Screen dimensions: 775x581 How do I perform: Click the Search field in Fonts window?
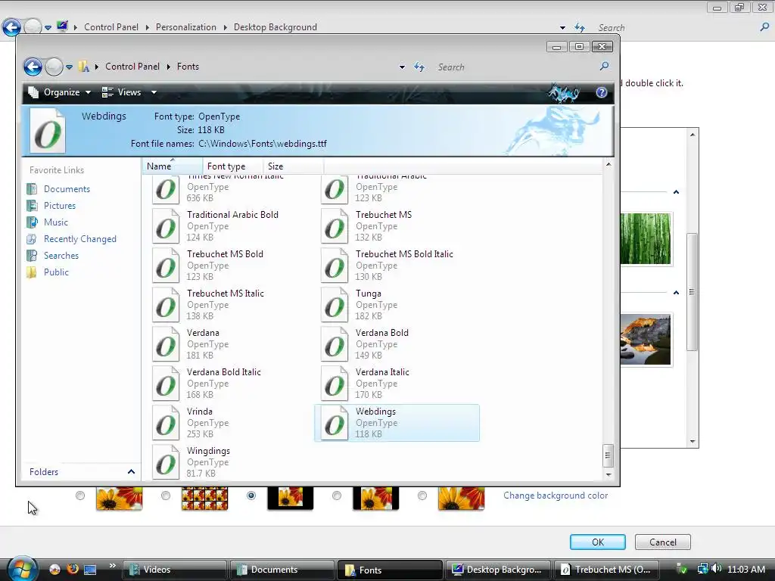[x=514, y=67]
